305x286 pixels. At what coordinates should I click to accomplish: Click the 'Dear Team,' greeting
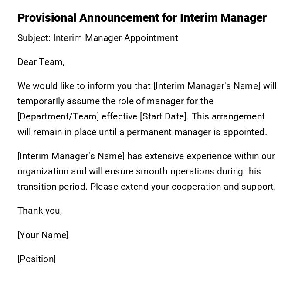pyautogui.click(x=41, y=62)
